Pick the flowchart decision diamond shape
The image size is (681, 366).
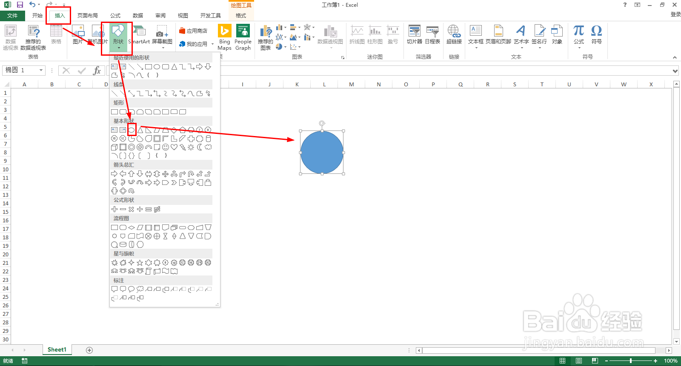click(132, 227)
